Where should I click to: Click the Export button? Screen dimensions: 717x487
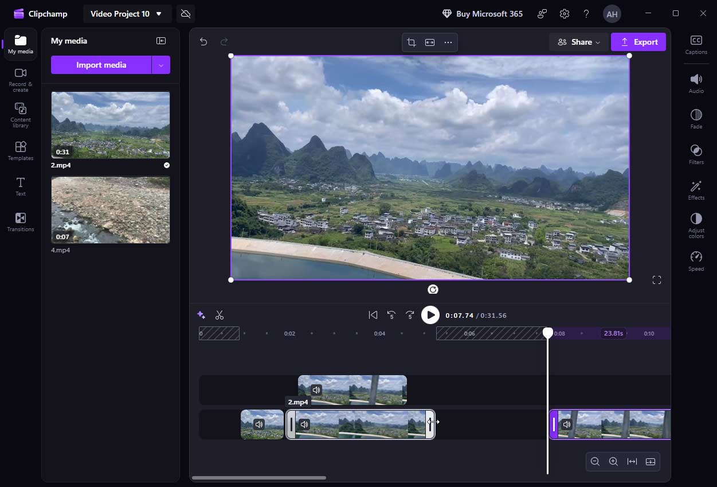[x=638, y=42]
